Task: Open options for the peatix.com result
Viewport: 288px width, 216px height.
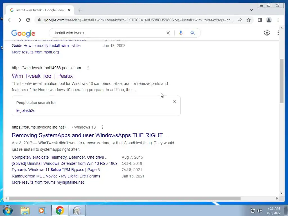Action: (88, 68)
